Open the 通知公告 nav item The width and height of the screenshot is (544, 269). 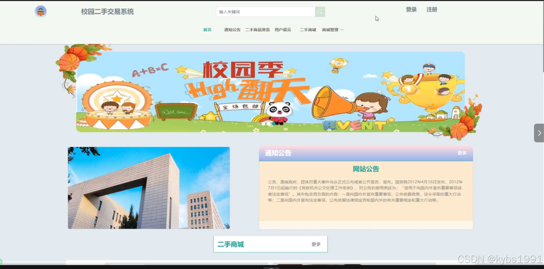(x=232, y=30)
